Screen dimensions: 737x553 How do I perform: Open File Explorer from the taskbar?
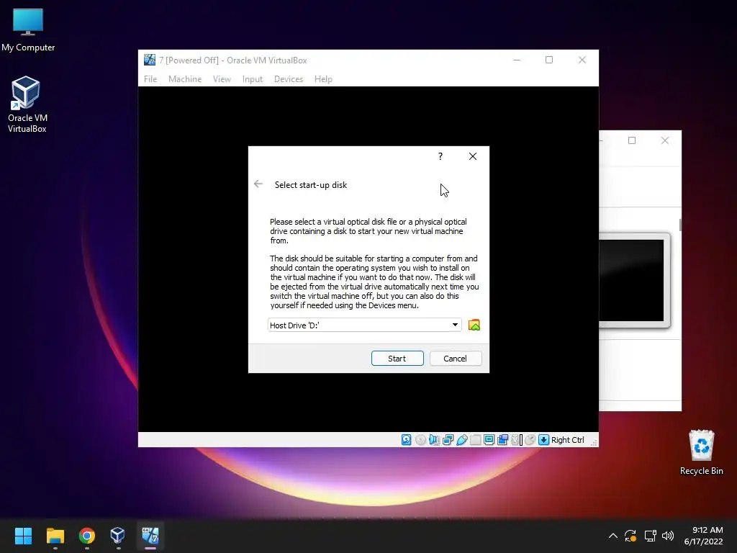[x=55, y=536]
